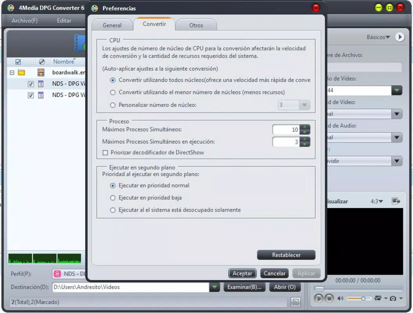
Task: Open the audio quality dropdown
Action: coord(397,137)
